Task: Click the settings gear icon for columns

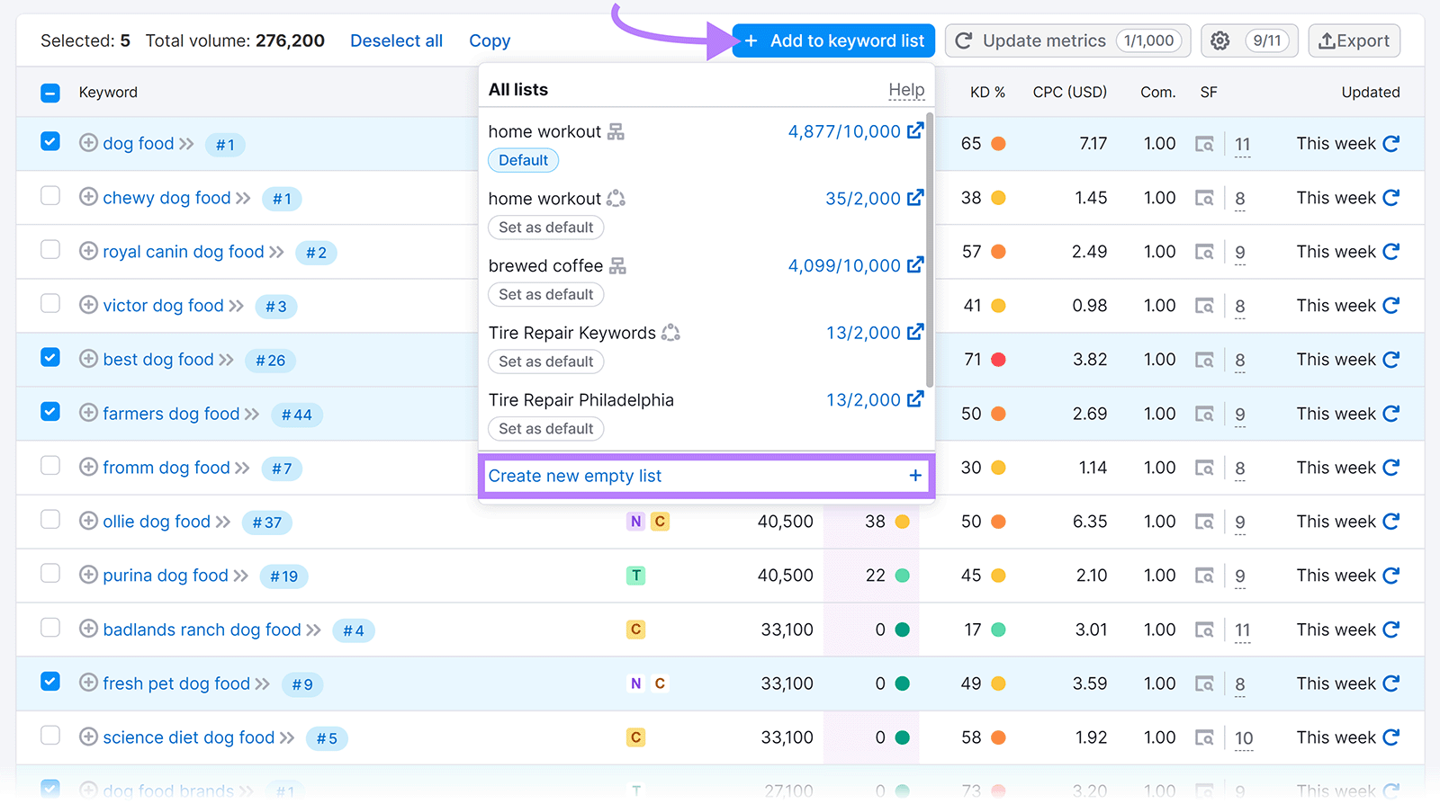Action: click(1219, 41)
